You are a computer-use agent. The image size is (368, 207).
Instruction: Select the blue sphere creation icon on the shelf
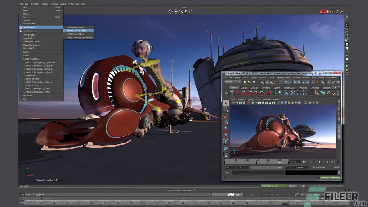click(280, 93)
